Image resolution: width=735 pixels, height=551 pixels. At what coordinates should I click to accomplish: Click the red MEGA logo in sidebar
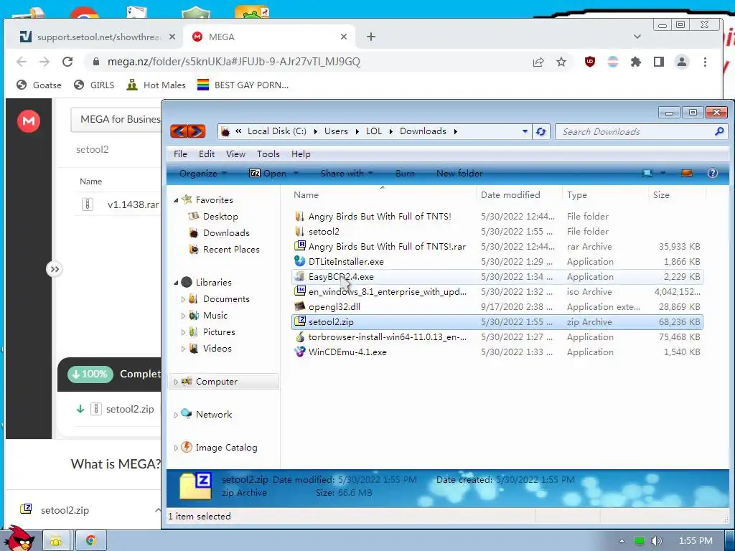29,121
